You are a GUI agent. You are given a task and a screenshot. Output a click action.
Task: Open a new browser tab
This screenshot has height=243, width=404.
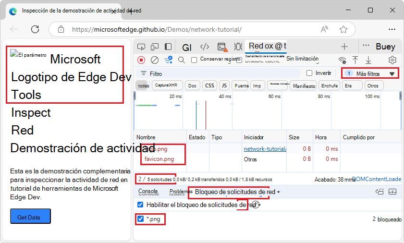[131, 12]
